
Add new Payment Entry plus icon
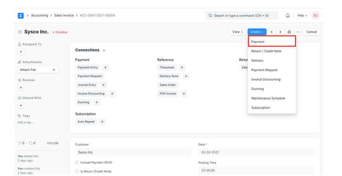(x=105, y=67)
